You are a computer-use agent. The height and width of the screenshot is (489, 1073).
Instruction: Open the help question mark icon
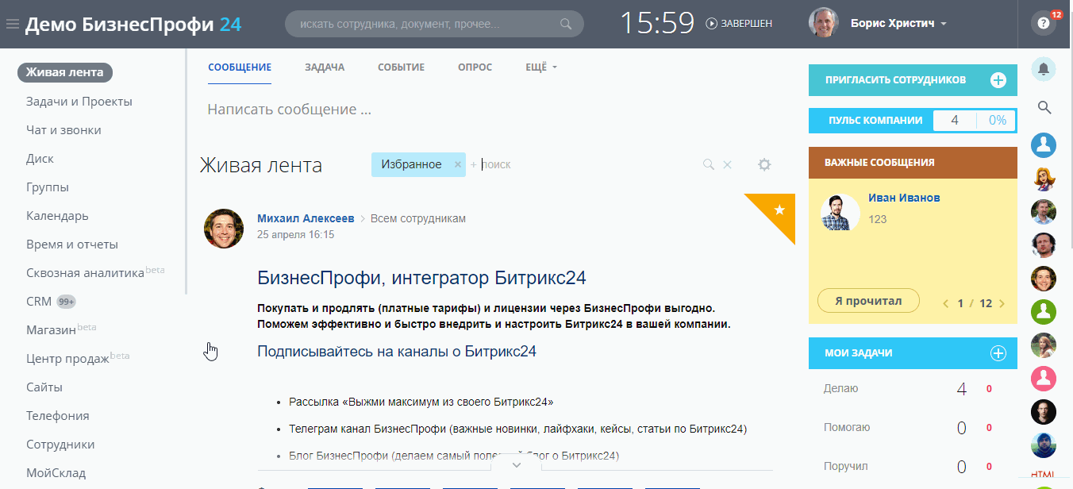[x=1044, y=23]
